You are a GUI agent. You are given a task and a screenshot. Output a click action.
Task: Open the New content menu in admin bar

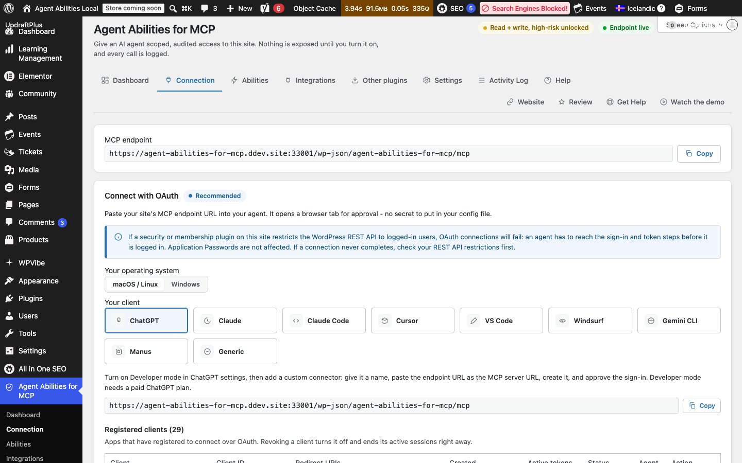click(x=240, y=8)
